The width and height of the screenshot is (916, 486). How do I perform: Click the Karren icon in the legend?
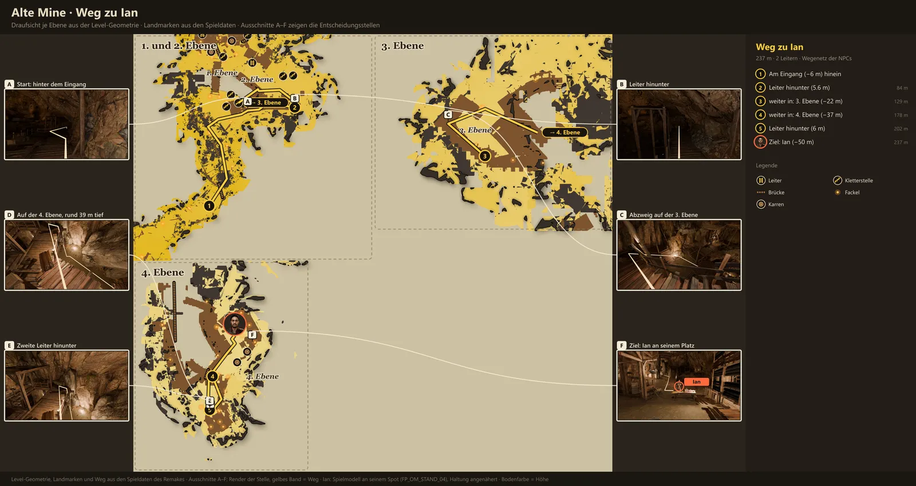(761, 204)
